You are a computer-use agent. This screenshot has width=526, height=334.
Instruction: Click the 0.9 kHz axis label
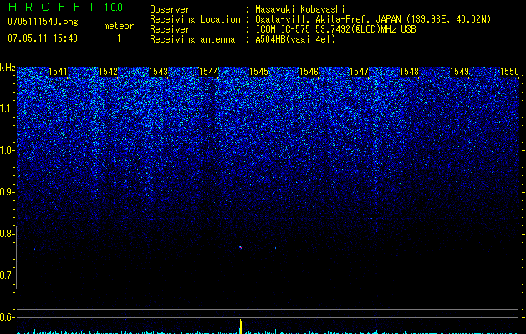point(7,192)
